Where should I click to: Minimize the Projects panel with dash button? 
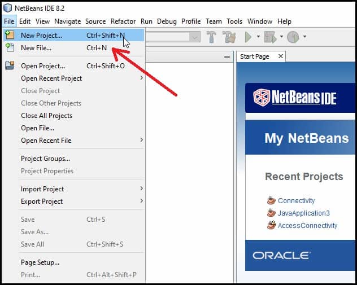(227, 56)
